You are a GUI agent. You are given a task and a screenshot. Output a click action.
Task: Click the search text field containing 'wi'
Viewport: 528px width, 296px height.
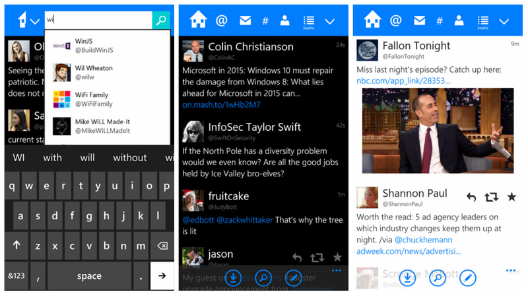click(98, 20)
